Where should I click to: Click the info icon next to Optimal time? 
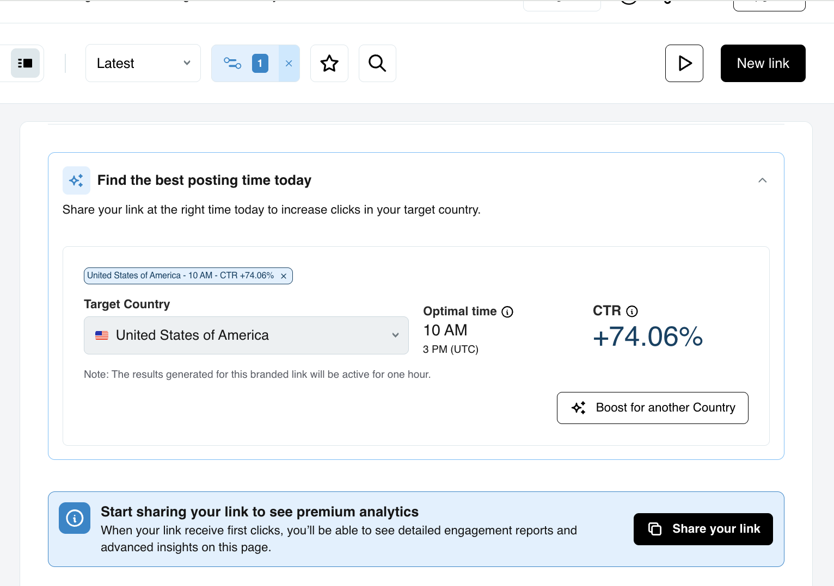507,311
